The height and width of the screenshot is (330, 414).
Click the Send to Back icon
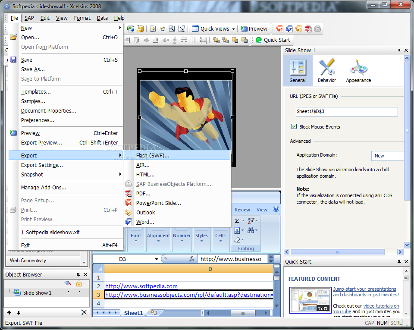pos(225,40)
